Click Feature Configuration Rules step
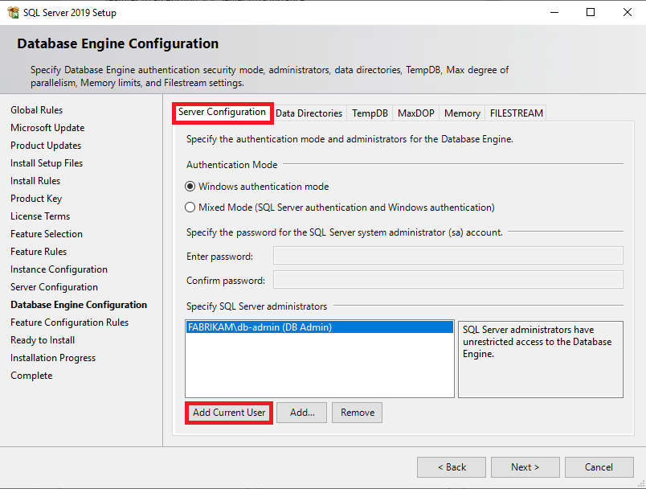This screenshot has height=489, width=646. click(x=70, y=323)
